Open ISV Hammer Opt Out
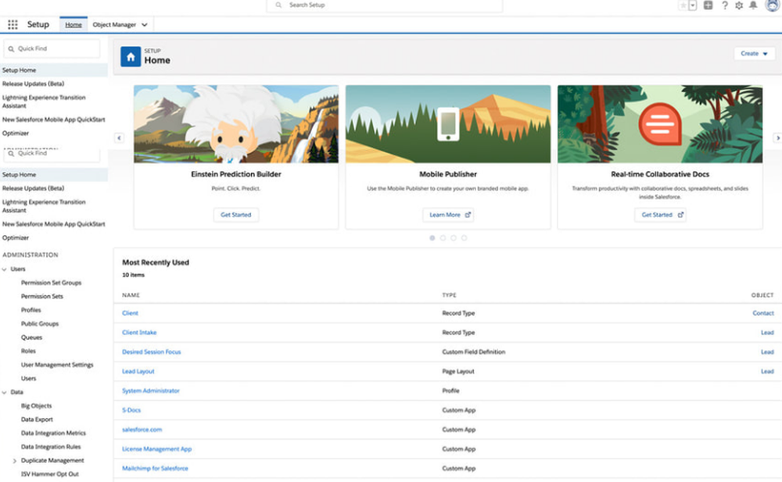This screenshot has width=782, height=482. click(x=49, y=474)
